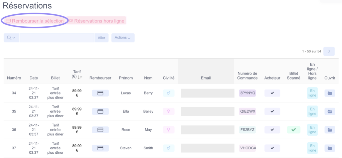Viewport: 342px width, 158px height.
Task: Click order number badge 3PYNYQ
Action: tap(247, 93)
